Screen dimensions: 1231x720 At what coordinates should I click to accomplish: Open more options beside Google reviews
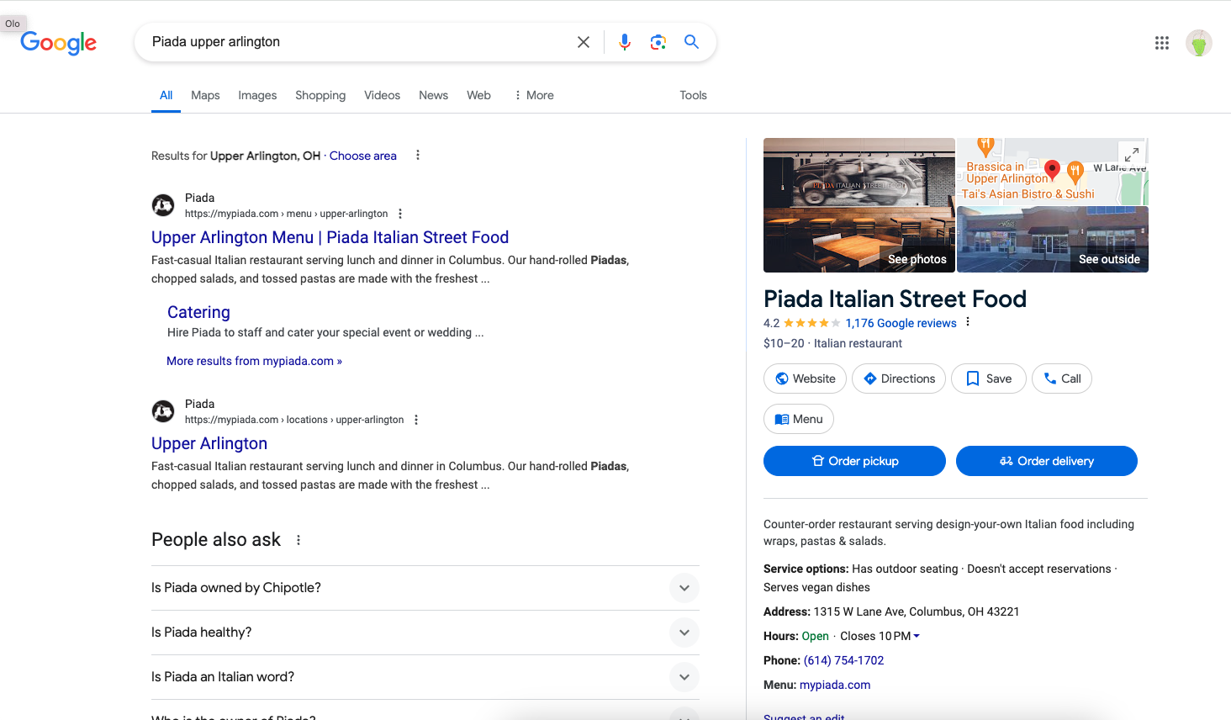968,322
